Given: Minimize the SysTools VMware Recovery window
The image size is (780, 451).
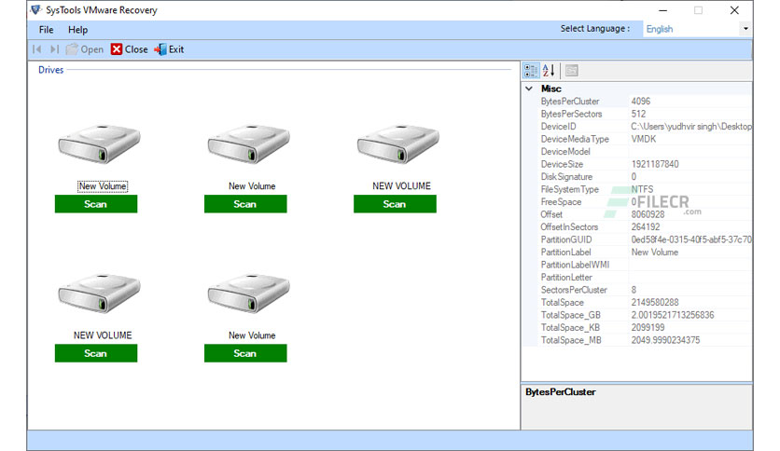Looking at the screenshot, I should pyautogui.click(x=662, y=10).
